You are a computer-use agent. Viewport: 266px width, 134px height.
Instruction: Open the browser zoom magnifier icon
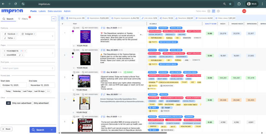pyautogui.click(x=224, y=4)
